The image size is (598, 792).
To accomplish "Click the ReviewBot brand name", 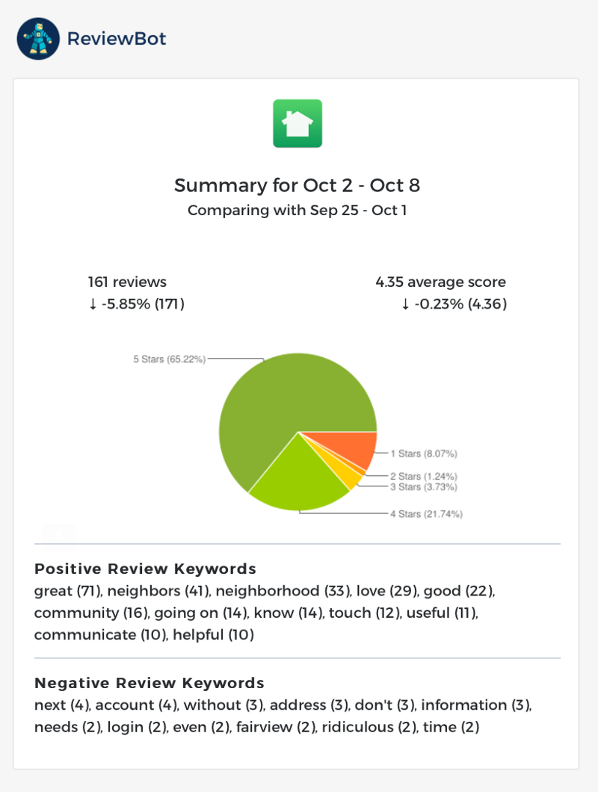I will (117, 39).
